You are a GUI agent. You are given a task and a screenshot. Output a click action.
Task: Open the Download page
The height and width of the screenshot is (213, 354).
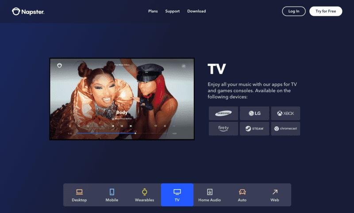[196, 11]
